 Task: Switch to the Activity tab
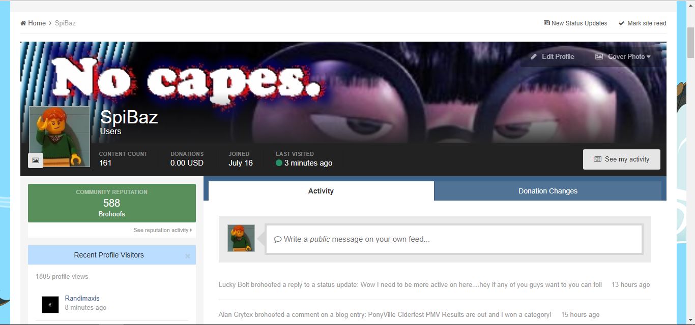(x=321, y=191)
